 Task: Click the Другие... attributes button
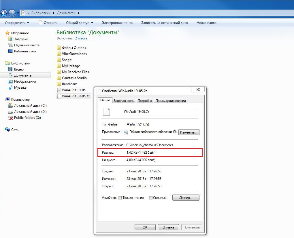pyautogui.click(x=186, y=197)
